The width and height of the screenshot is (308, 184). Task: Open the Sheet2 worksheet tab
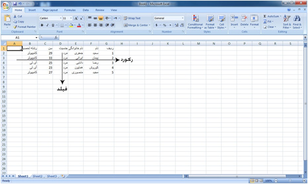[37, 176]
